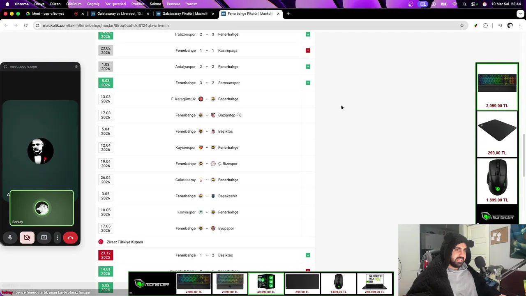The image size is (526, 296).
Task: End the Meet call
Action: 70,237
